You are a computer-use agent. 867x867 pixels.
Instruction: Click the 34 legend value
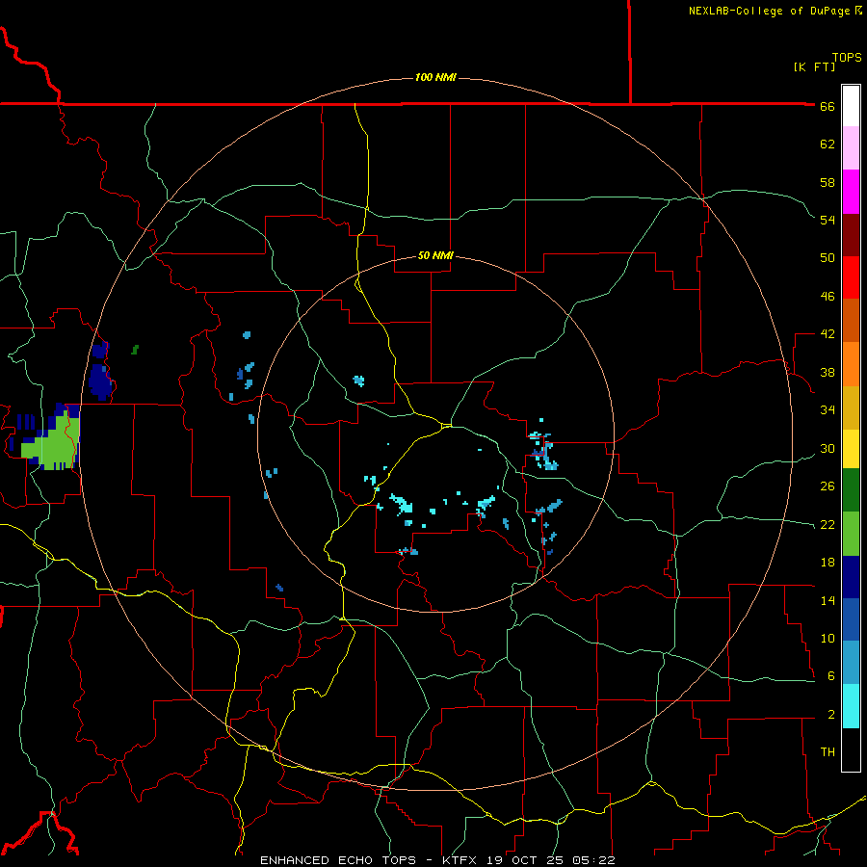pyautogui.click(x=828, y=410)
